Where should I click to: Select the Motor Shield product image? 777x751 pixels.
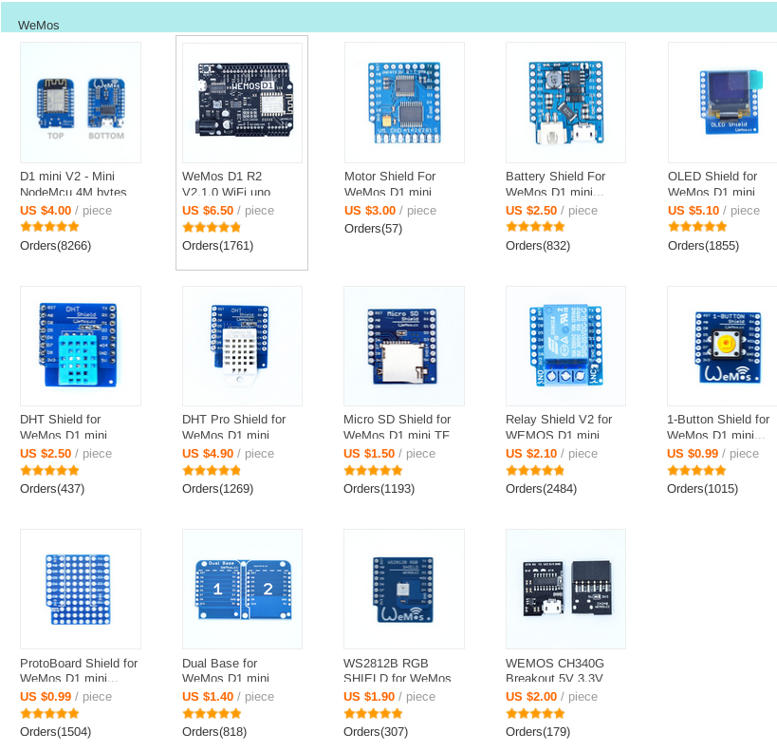(404, 103)
